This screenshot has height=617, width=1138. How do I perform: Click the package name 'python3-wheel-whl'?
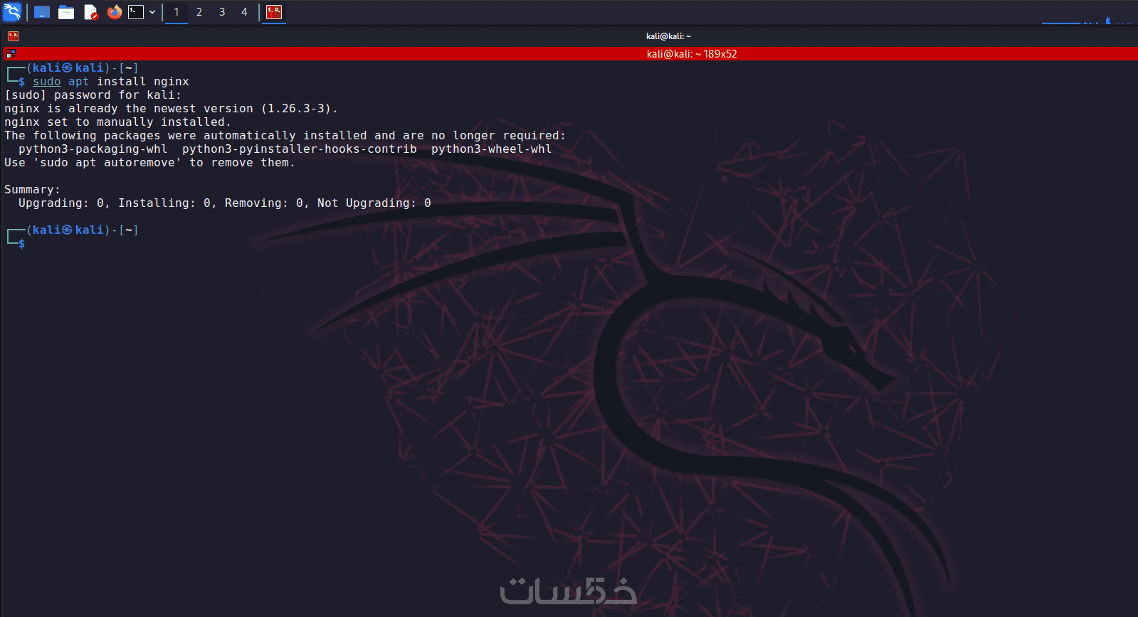(492, 149)
